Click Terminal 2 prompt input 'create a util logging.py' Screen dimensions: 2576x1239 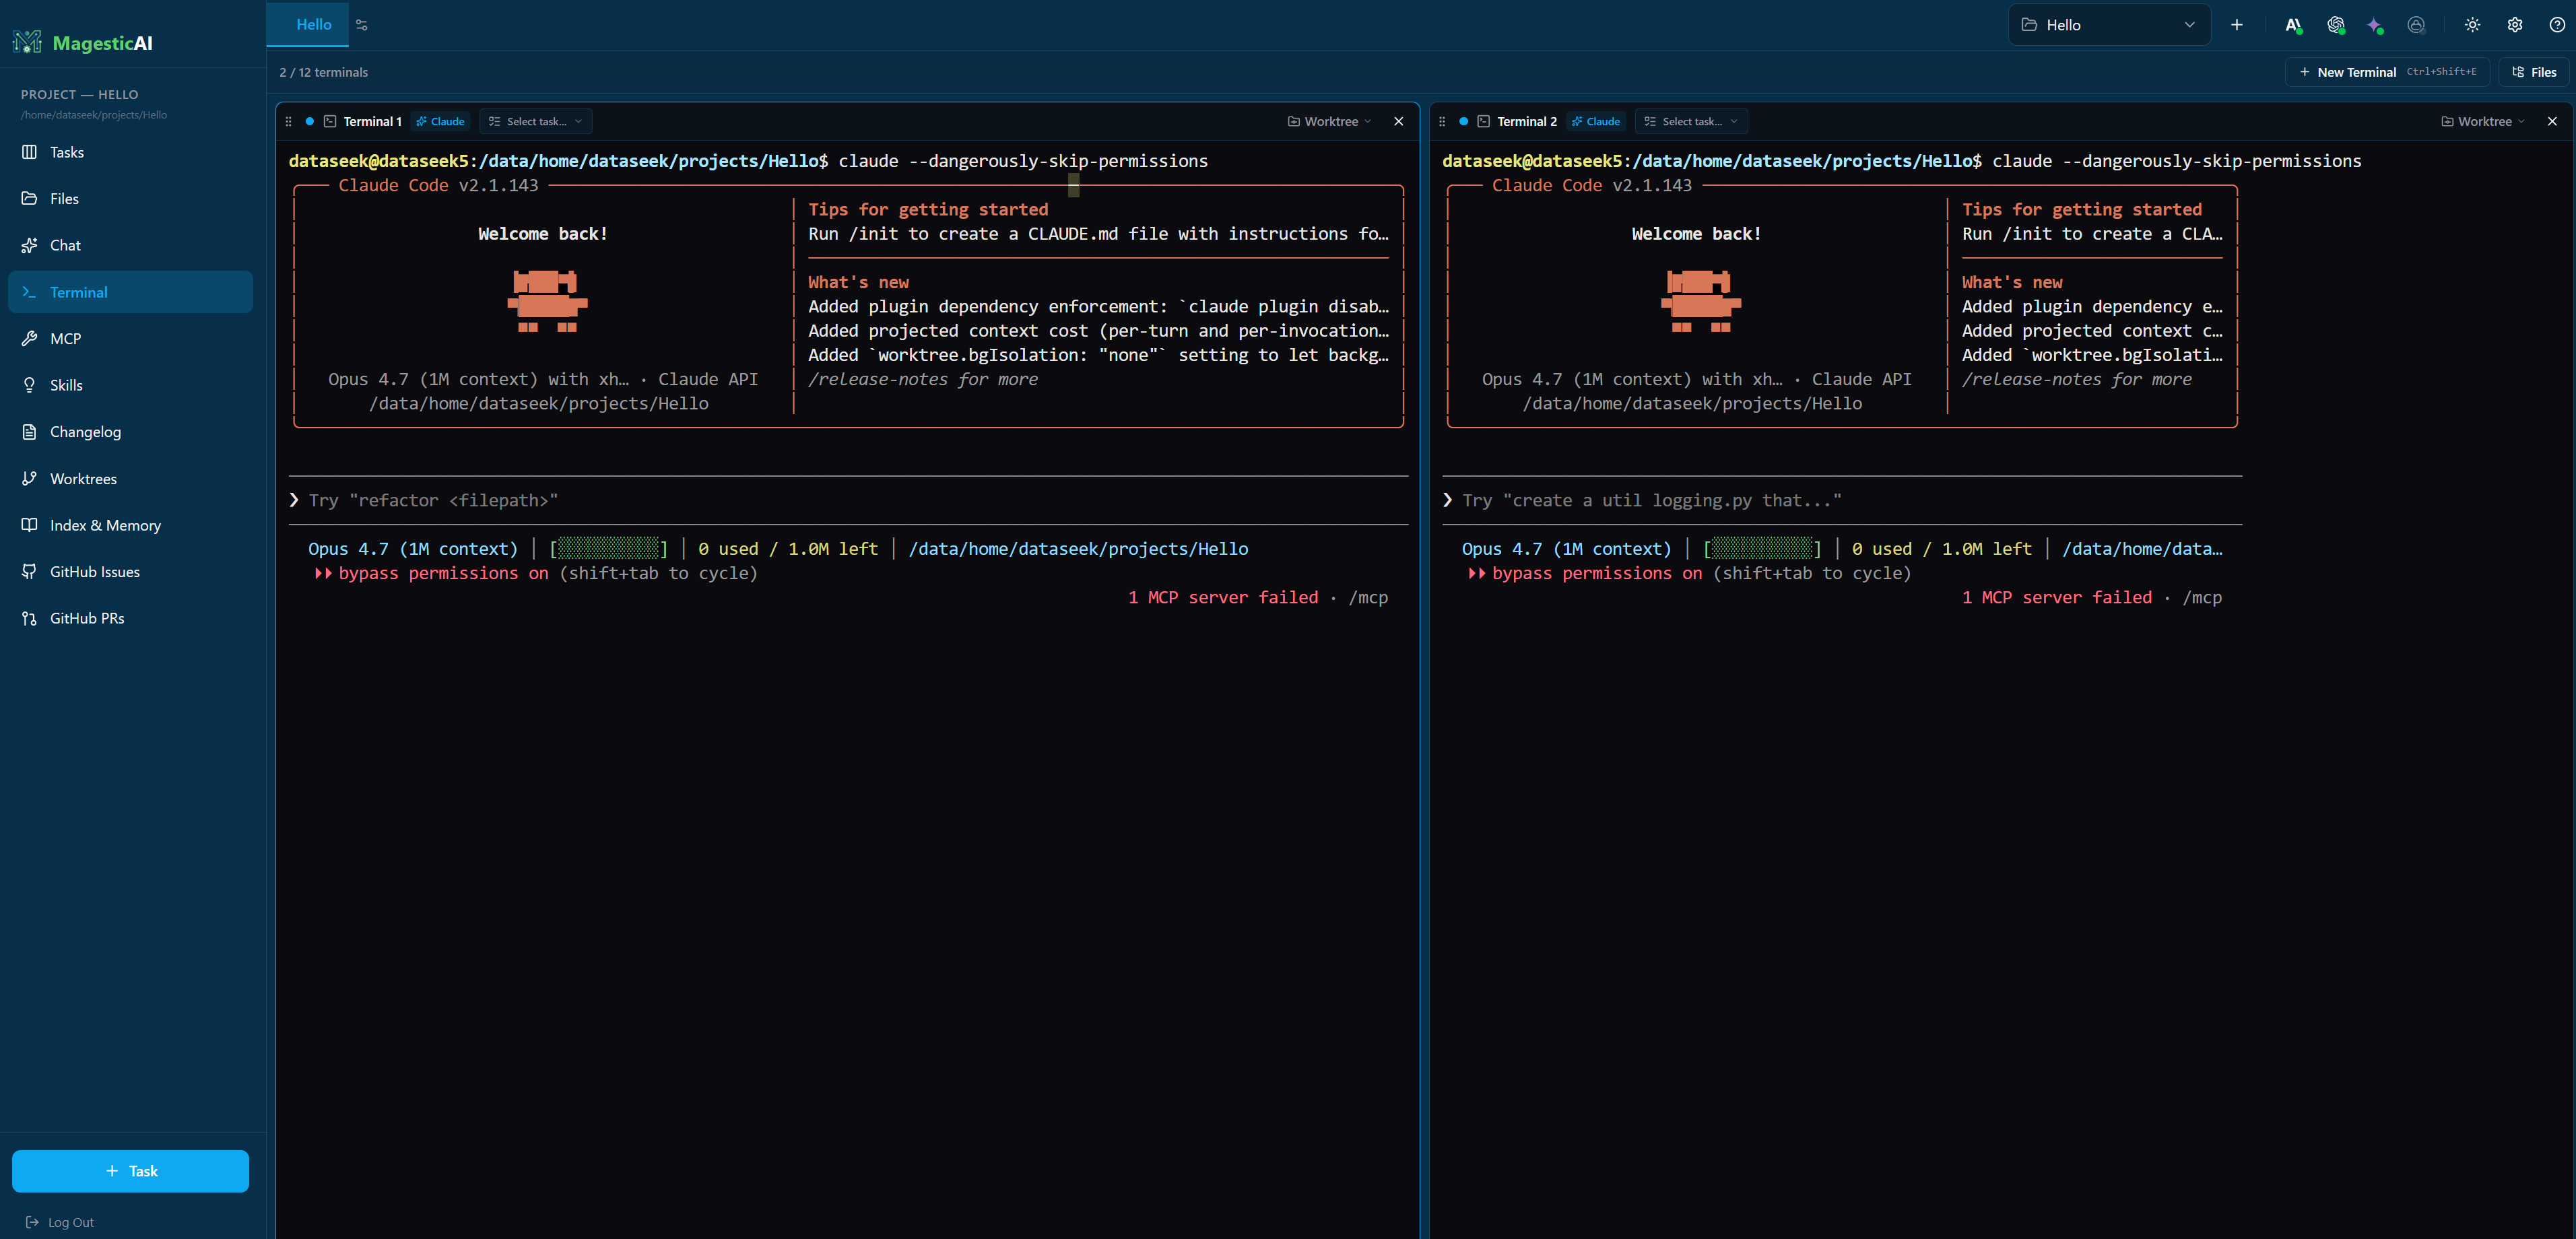click(1842, 500)
